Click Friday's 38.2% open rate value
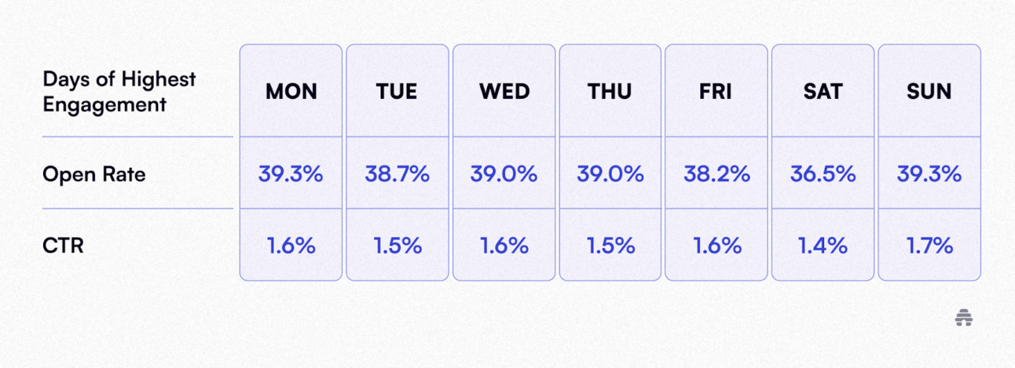Image resolution: width=1015 pixels, height=368 pixels. (x=716, y=173)
